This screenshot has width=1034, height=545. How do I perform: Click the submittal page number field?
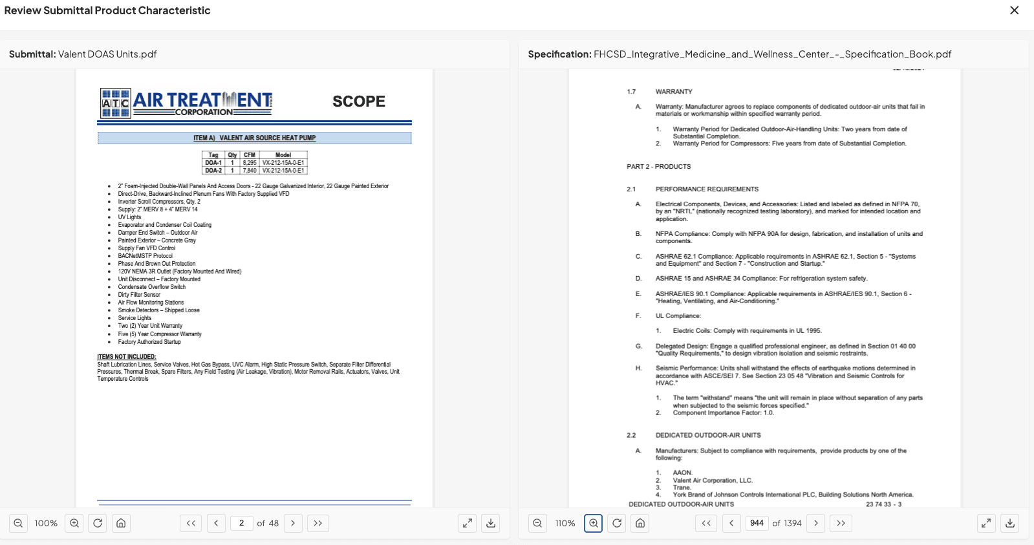click(x=241, y=523)
